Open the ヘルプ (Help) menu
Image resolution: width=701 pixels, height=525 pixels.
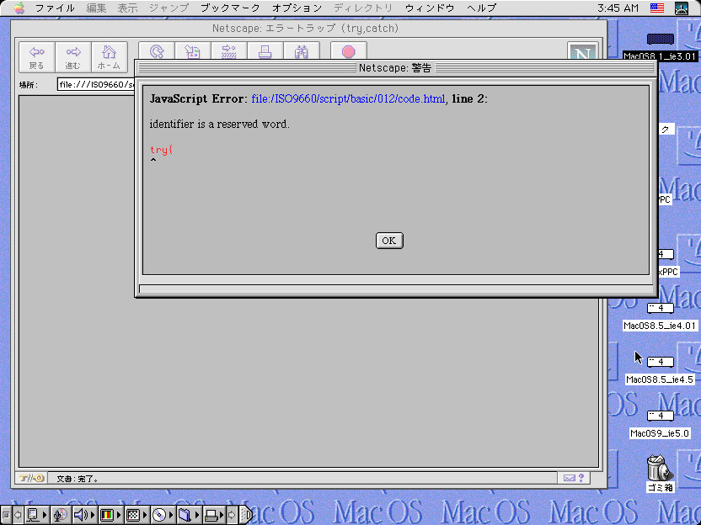pos(481,8)
